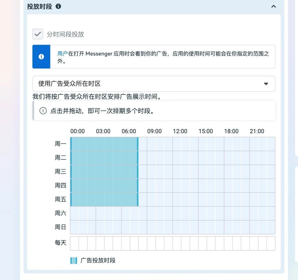
Task: Click the circled-i icon in the drag tip box
Action: (43, 111)
